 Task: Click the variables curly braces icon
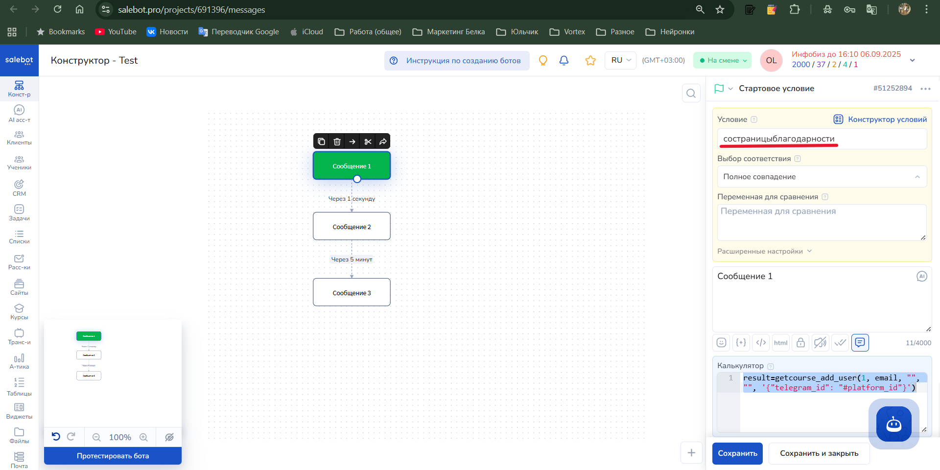coord(741,343)
